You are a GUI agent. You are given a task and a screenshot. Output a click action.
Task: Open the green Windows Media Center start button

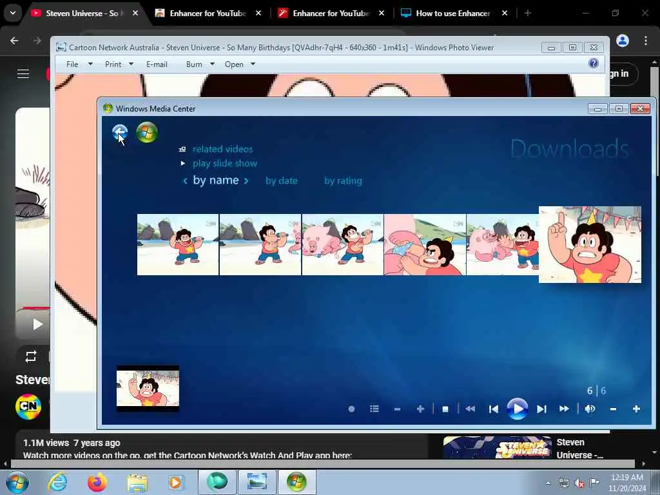click(x=147, y=132)
